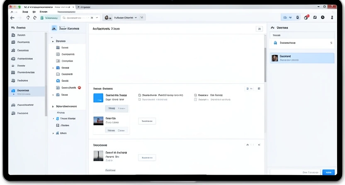The image size is (345, 185).
Task: Expand the topmost tree node arrow
Action: [x=53, y=41]
